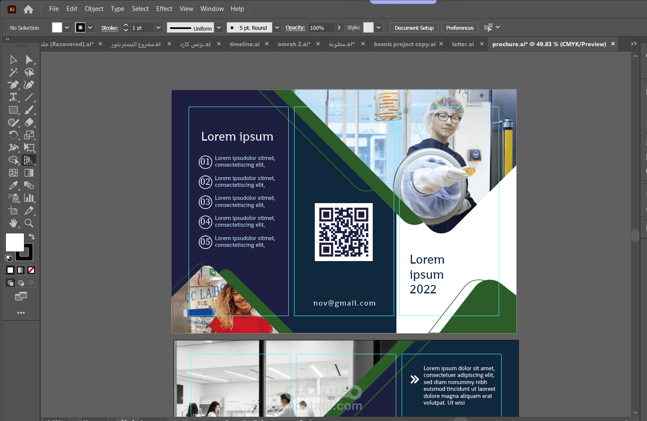647x421 pixels.
Task: Open Uniform variable width profile dropdown
Action: click(219, 28)
